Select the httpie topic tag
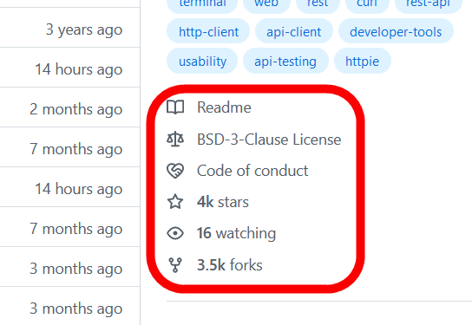The height and width of the screenshot is (325, 472). (362, 61)
